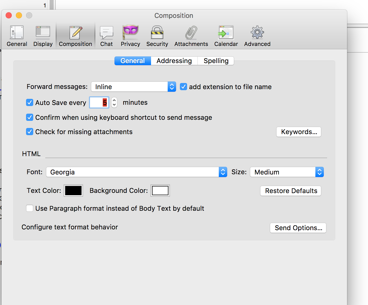The image size is (368, 305).
Task: Open the Calendar preferences icon
Action: pos(226,32)
